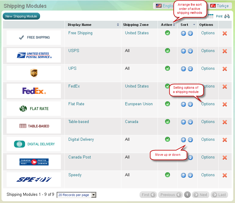Open Options for Canada Post
Viewport: 235px width, 203px height.
coord(208,157)
